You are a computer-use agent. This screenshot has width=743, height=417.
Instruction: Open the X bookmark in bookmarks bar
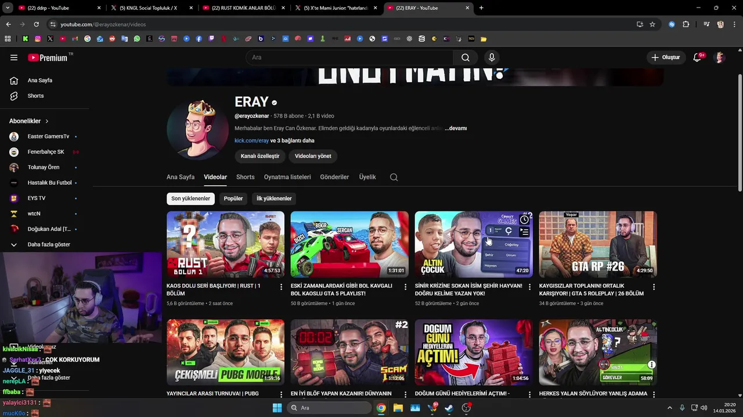pos(50,39)
